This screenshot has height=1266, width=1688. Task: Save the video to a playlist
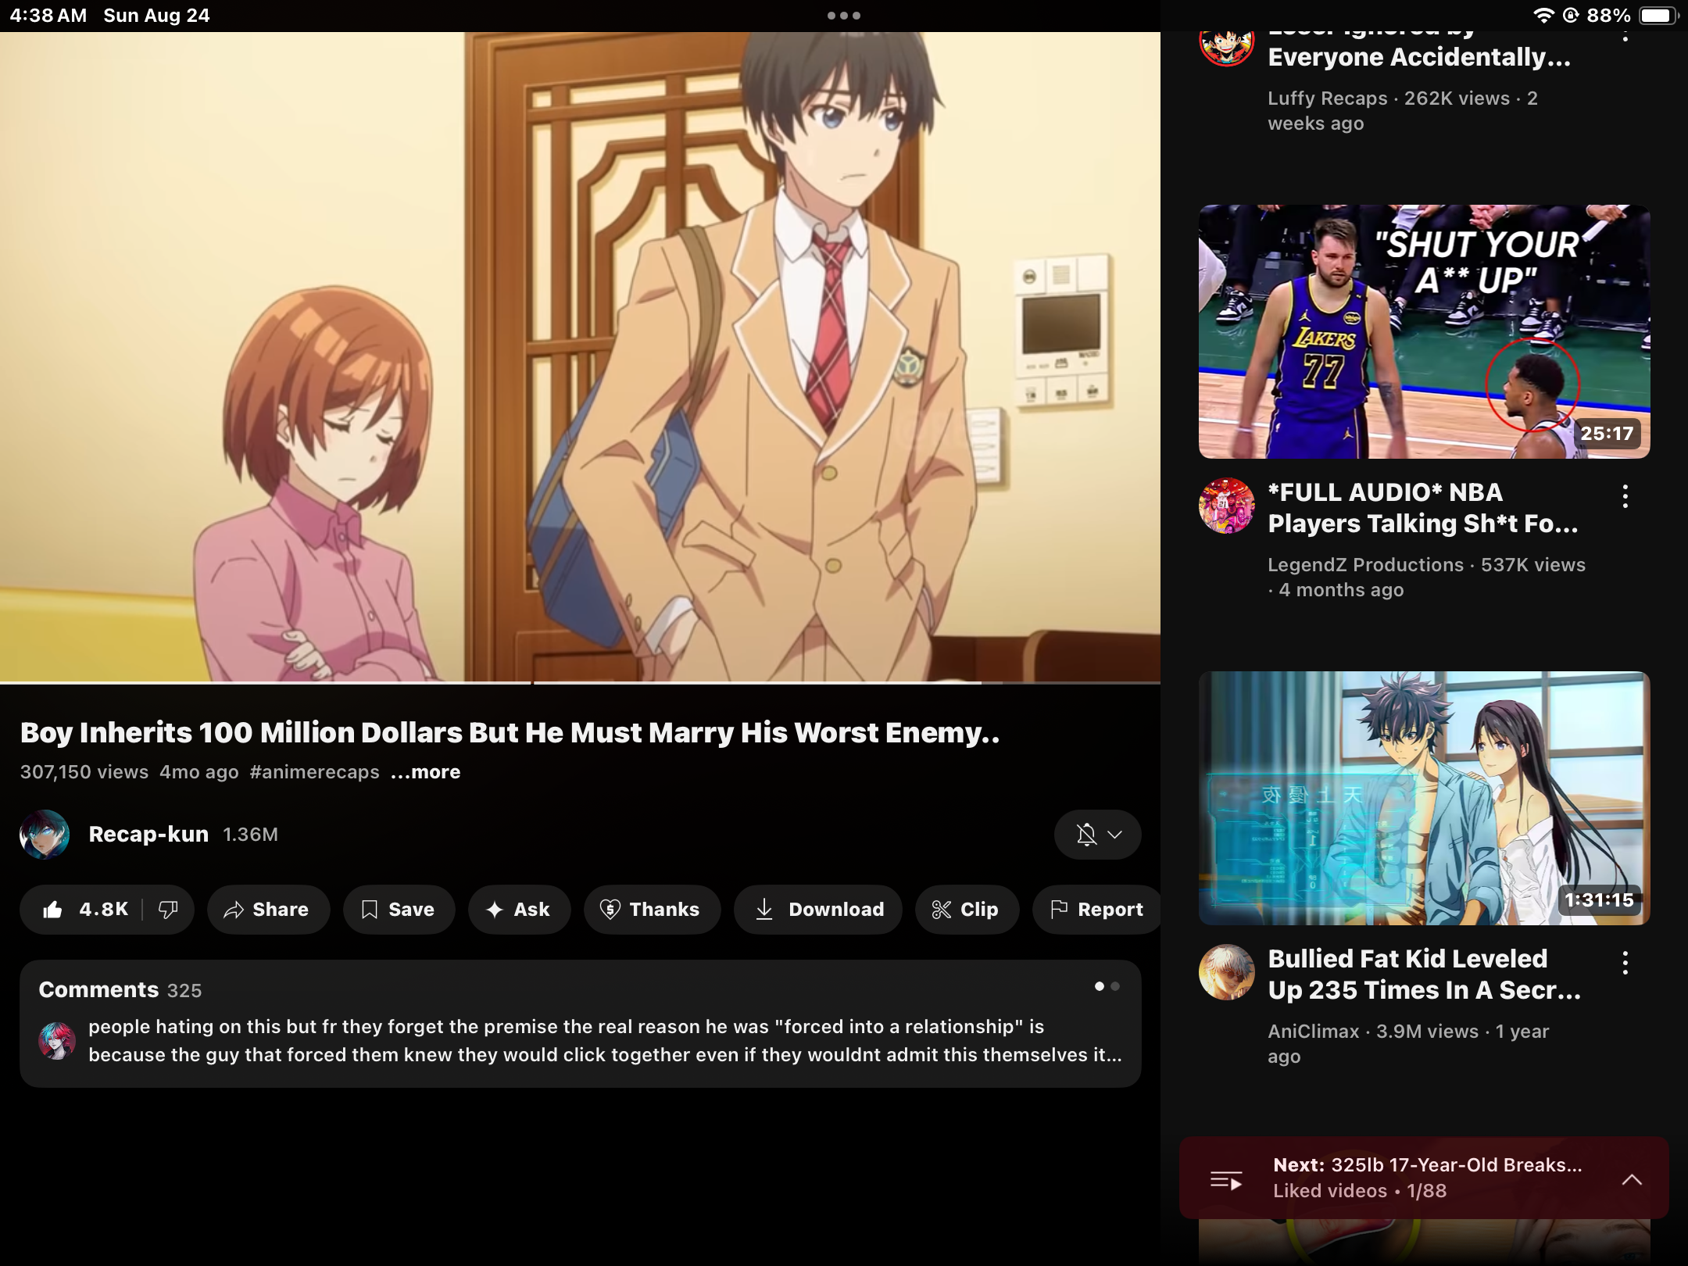pos(399,909)
